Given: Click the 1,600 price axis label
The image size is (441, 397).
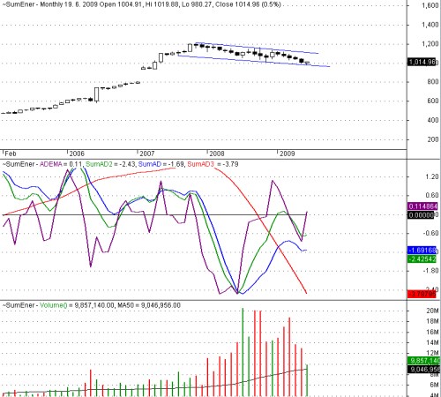Looking at the screenshot, I should coord(430,5).
